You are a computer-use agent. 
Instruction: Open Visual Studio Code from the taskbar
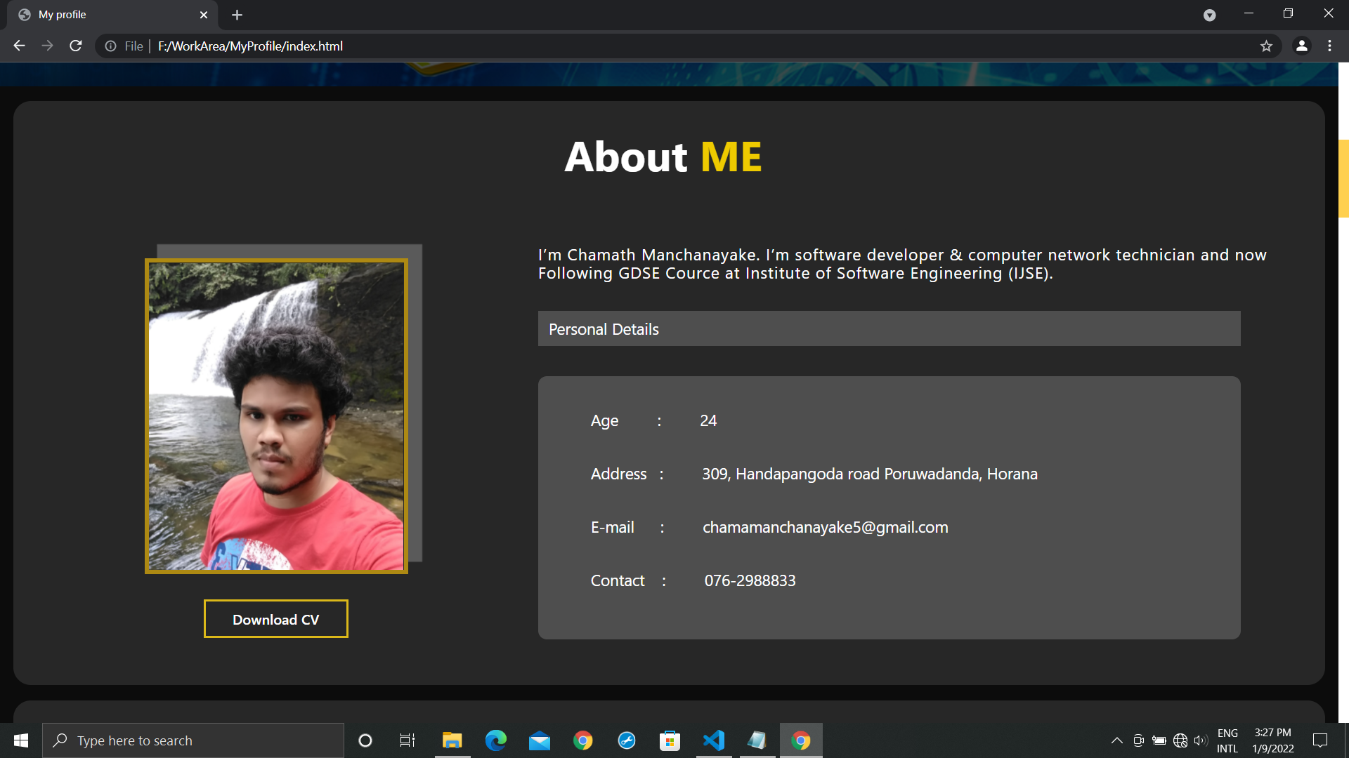[713, 740]
